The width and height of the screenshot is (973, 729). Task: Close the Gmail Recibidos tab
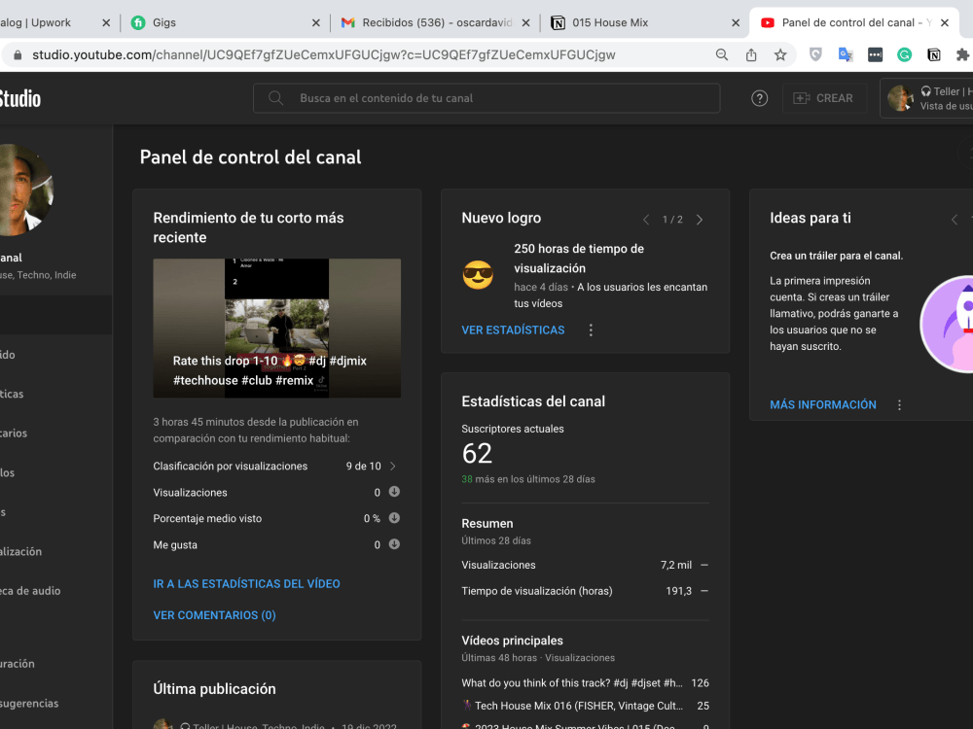click(525, 23)
